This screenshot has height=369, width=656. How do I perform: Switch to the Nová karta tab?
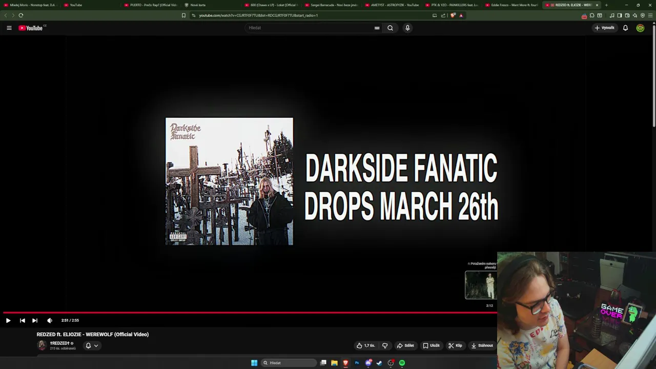(212, 5)
